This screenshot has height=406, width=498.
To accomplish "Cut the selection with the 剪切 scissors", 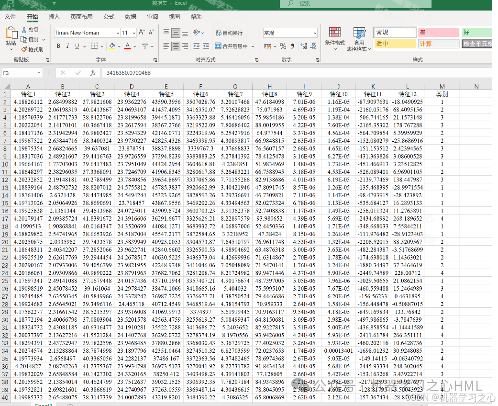I will click(30, 30).
